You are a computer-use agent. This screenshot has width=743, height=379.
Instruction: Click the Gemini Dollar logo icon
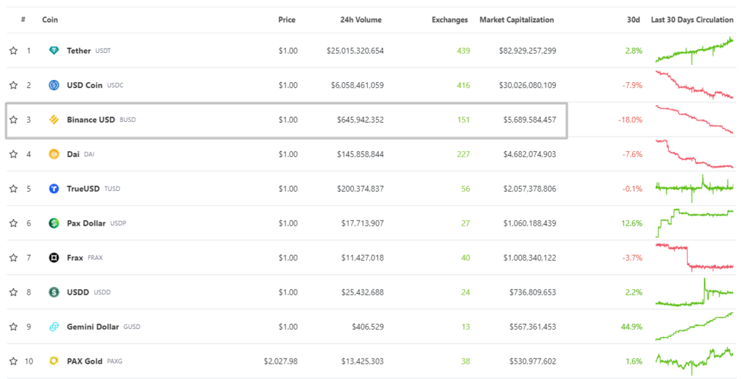(54, 327)
